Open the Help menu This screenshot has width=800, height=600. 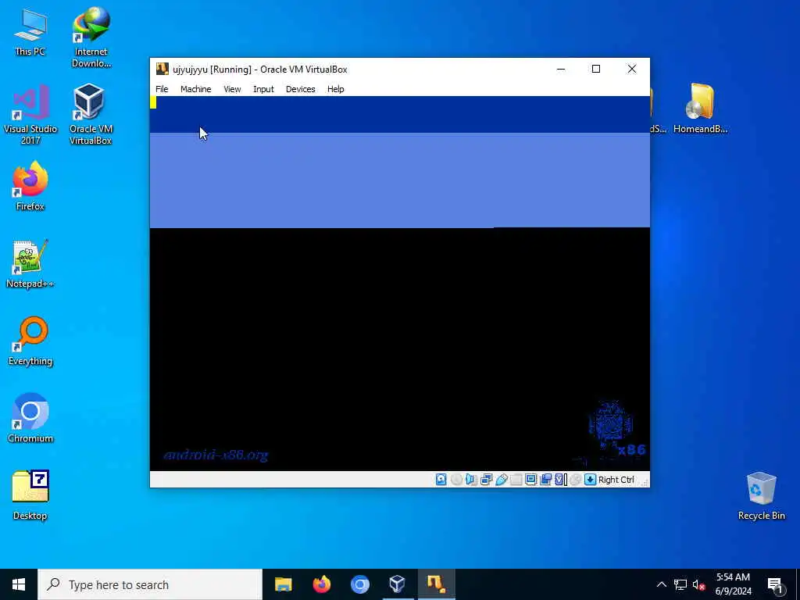(x=336, y=89)
